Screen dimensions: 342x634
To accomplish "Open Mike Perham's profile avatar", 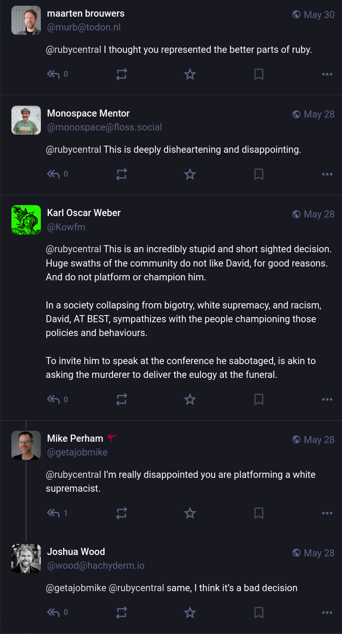I will click(26, 446).
